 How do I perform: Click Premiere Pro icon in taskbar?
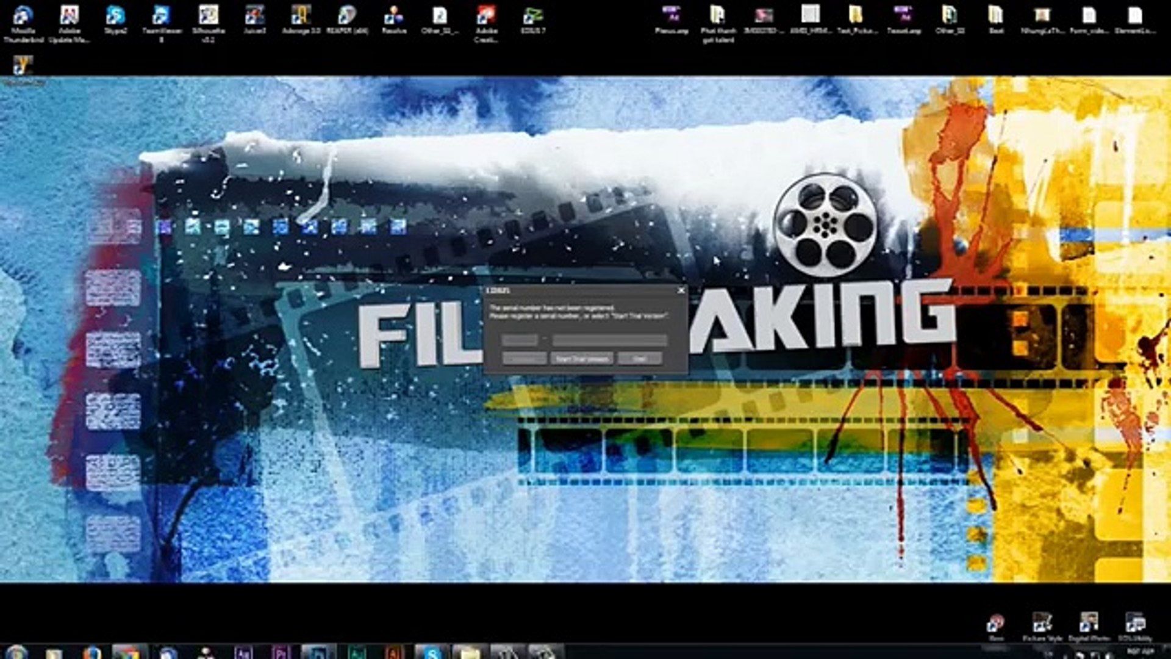tap(280, 653)
